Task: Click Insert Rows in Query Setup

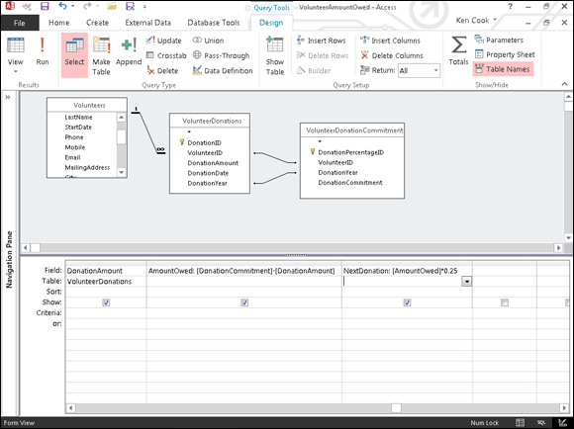Action: (x=321, y=41)
